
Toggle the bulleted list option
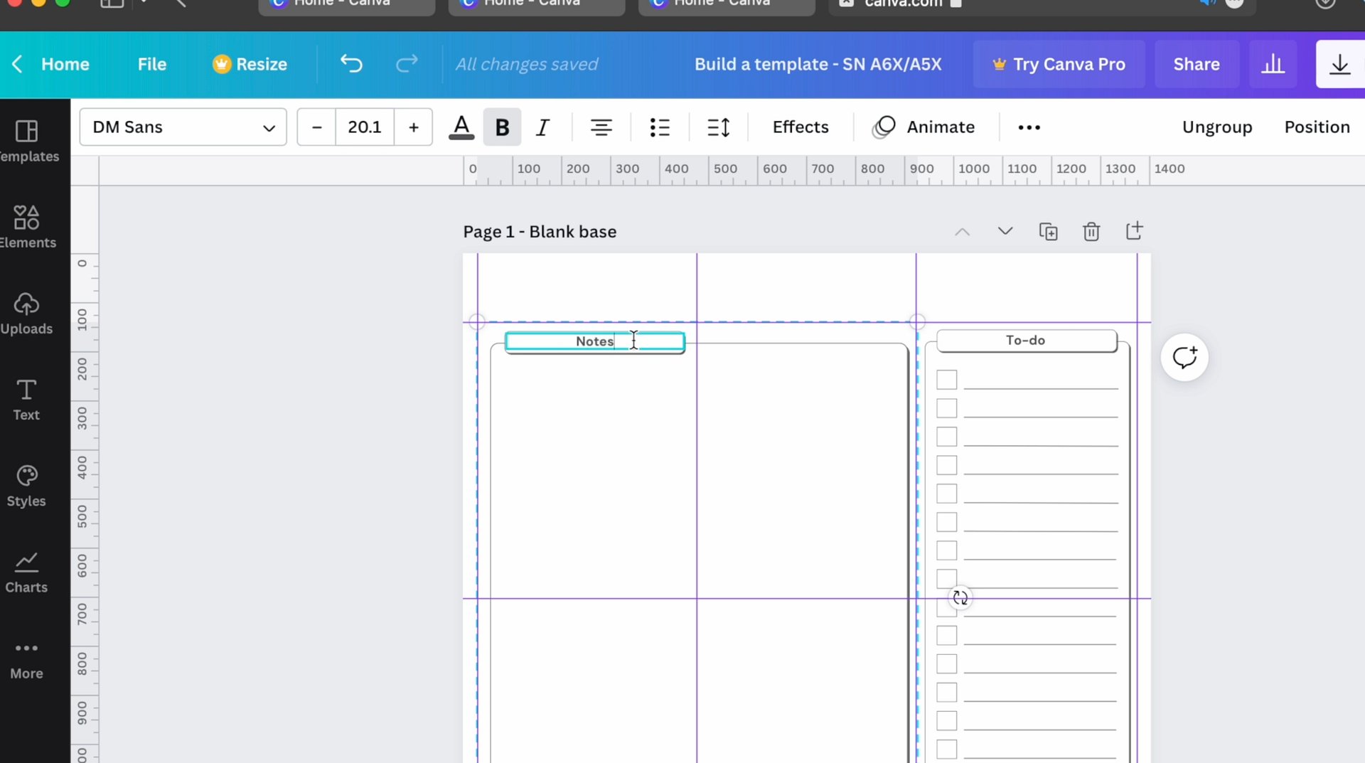click(x=660, y=127)
